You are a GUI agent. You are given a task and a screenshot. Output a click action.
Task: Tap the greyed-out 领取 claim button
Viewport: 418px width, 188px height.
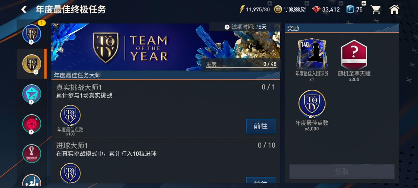pyautogui.click(x=342, y=172)
